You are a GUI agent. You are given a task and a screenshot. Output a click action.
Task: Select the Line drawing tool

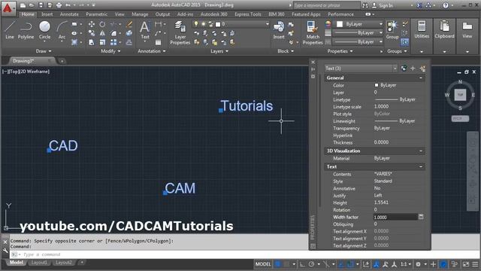(x=10, y=30)
